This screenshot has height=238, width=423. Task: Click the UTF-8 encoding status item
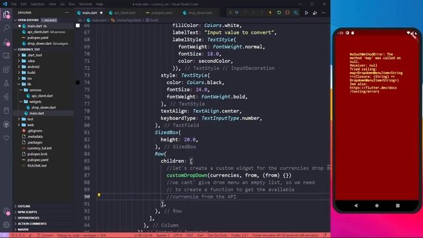click(178, 235)
